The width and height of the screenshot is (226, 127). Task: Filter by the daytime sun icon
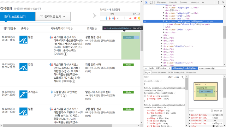tap(135, 18)
